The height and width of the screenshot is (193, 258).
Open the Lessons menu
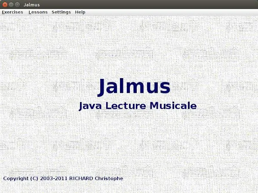pyautogui.click(x=38, y=12)
